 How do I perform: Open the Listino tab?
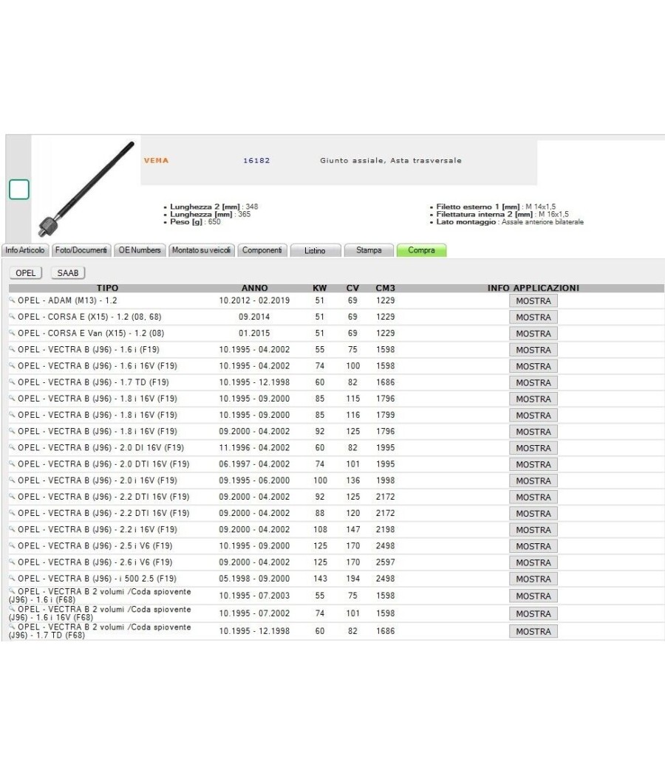point(316,251)
